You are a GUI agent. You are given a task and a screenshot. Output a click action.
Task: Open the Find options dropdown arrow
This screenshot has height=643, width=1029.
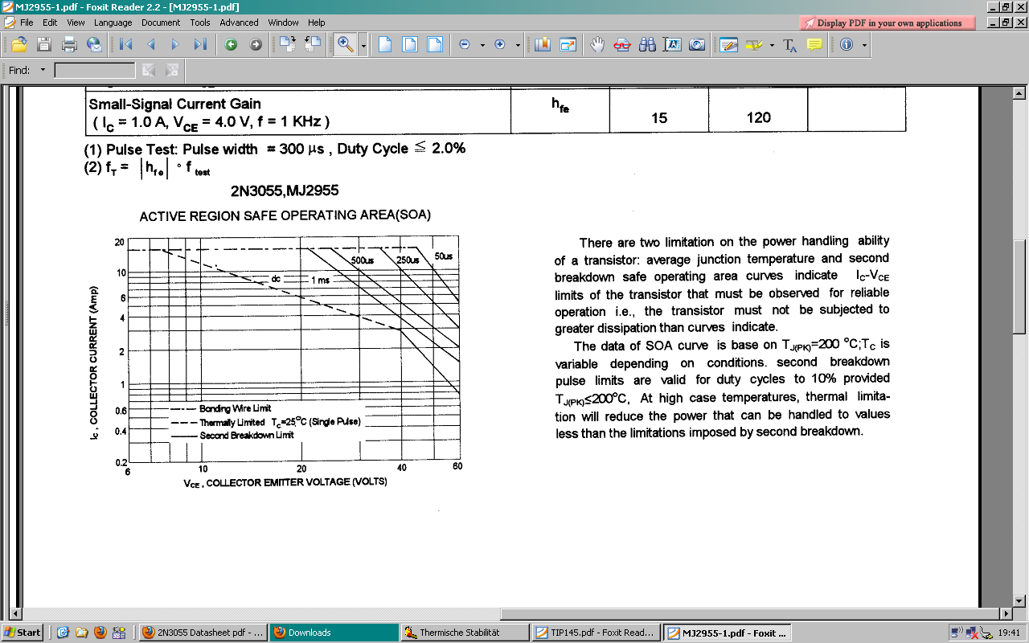(x=43, y=70)
